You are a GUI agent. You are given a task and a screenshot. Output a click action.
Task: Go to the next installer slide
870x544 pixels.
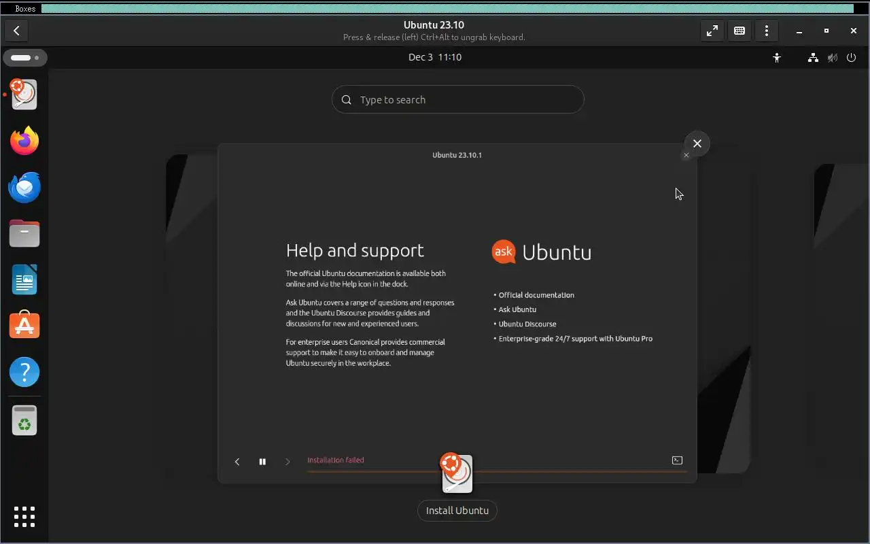[288, 462]
